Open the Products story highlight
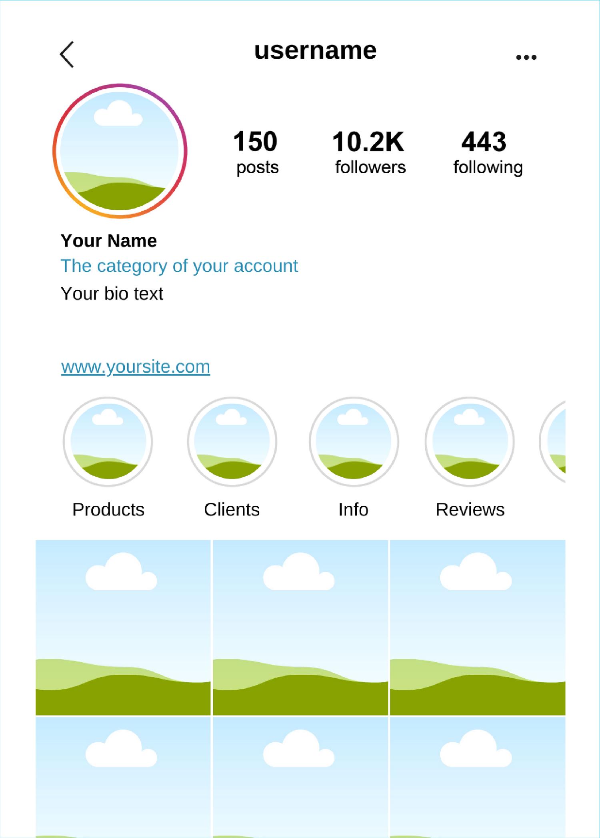Viewport: 600px width, 838px height. click(108, 442)
